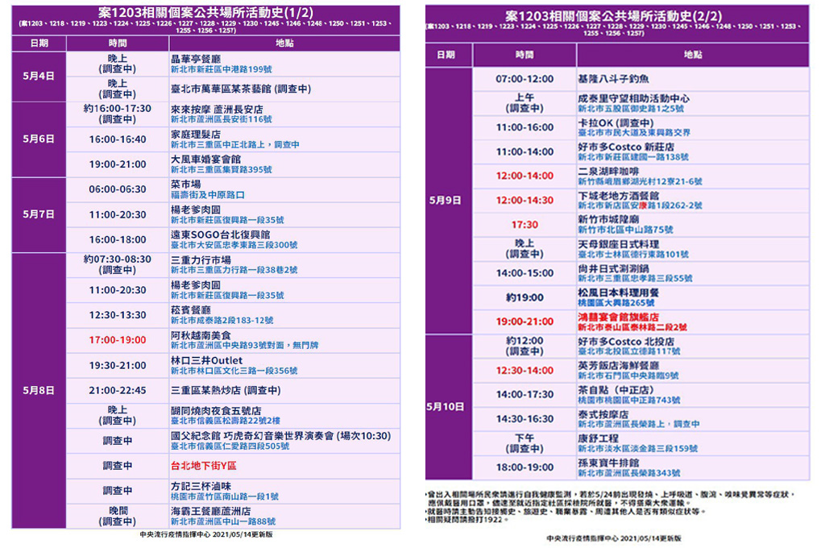Select the 新竹市城隍廟 location

point(608,219)
